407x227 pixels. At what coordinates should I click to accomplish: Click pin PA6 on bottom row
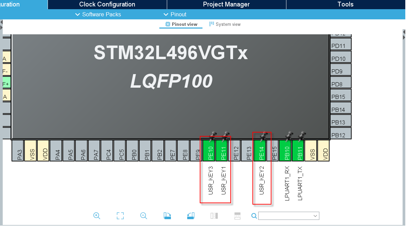click(82, 151)
